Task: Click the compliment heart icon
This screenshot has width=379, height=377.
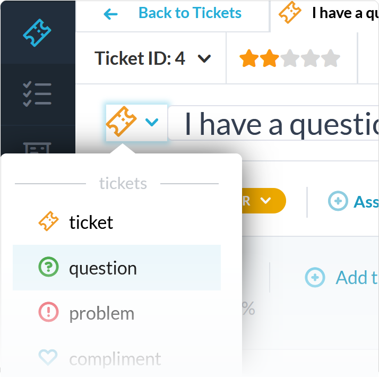Action: click(x=48, y=357)
